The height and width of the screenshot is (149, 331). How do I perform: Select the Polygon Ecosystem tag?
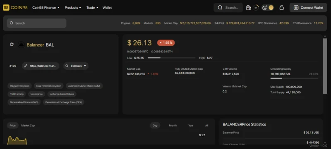coord(19,86)
